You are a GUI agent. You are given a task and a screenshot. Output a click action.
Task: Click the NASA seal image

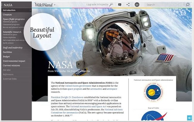153,92
